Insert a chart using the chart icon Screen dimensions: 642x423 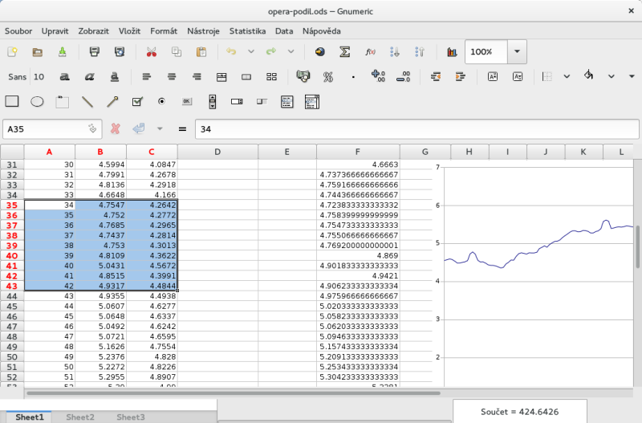coord(452,52)
